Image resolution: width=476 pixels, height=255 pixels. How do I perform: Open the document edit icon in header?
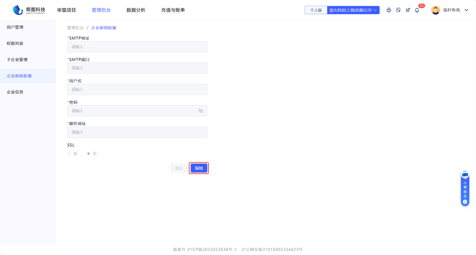point(398,10)
